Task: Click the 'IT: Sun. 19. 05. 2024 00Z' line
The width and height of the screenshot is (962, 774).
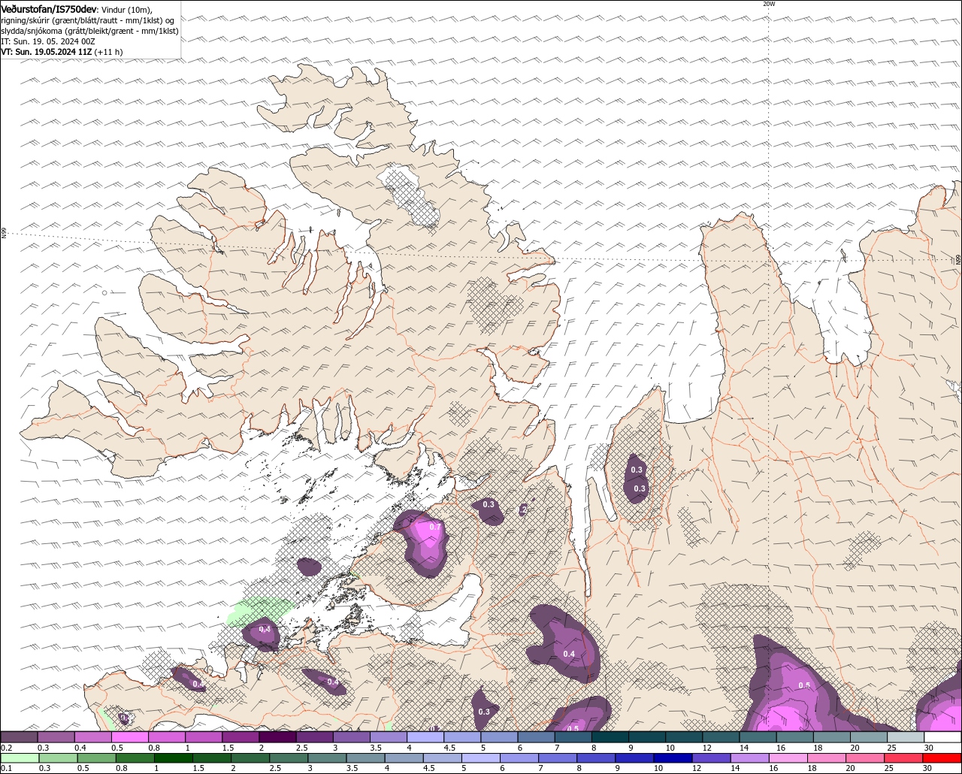Action: click(x=47, y=41)
